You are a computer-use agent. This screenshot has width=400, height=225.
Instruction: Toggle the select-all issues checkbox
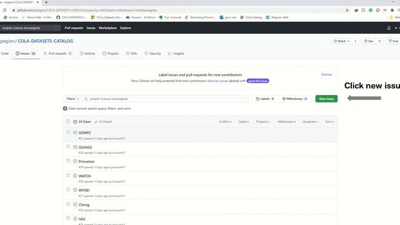(68, 121)
